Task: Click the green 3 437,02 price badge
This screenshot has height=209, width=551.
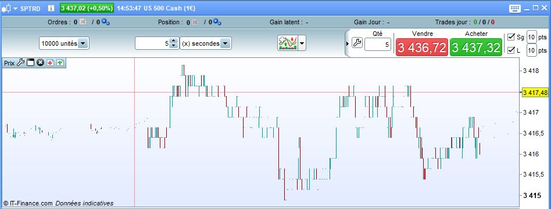Action: tap(87, 8)
